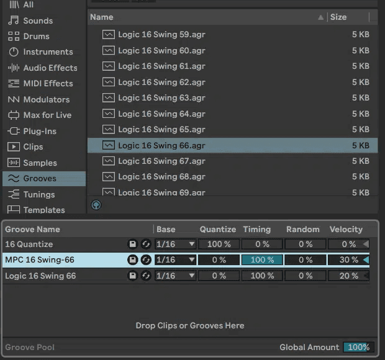Select the 16 Quantize groove name

[x=29, y=244]
